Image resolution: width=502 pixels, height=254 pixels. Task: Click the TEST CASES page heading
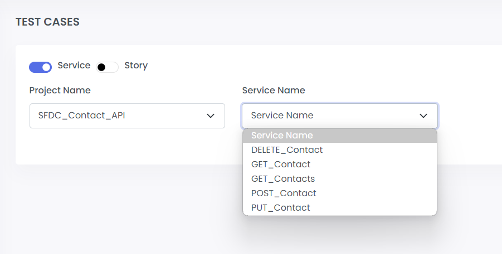click(47, 22)
